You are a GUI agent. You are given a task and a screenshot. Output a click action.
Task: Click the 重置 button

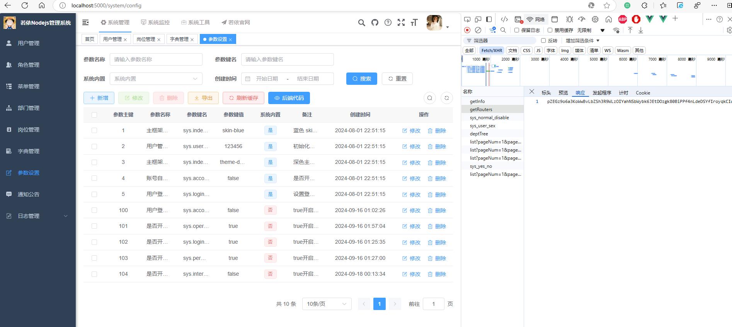click(397, 79)
